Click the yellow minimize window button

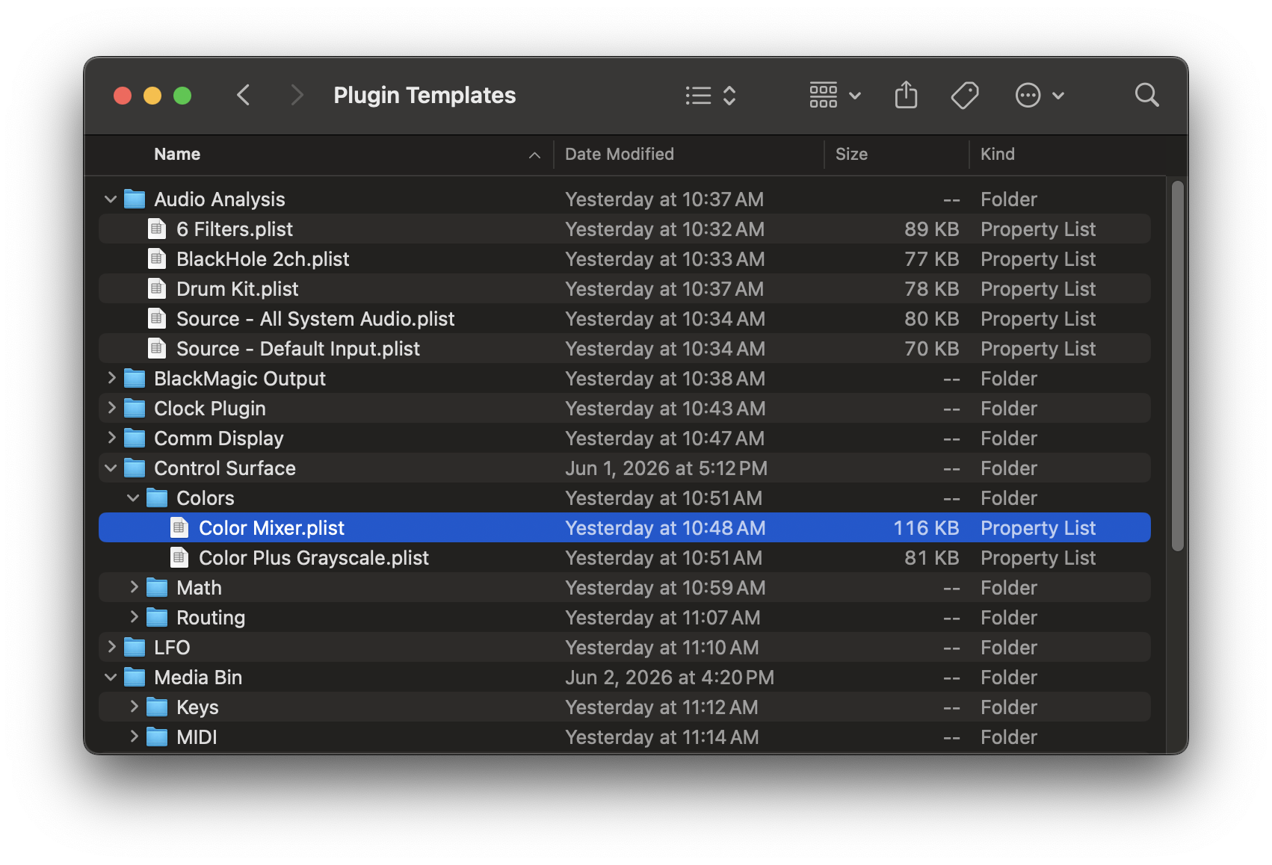(152, 96)
